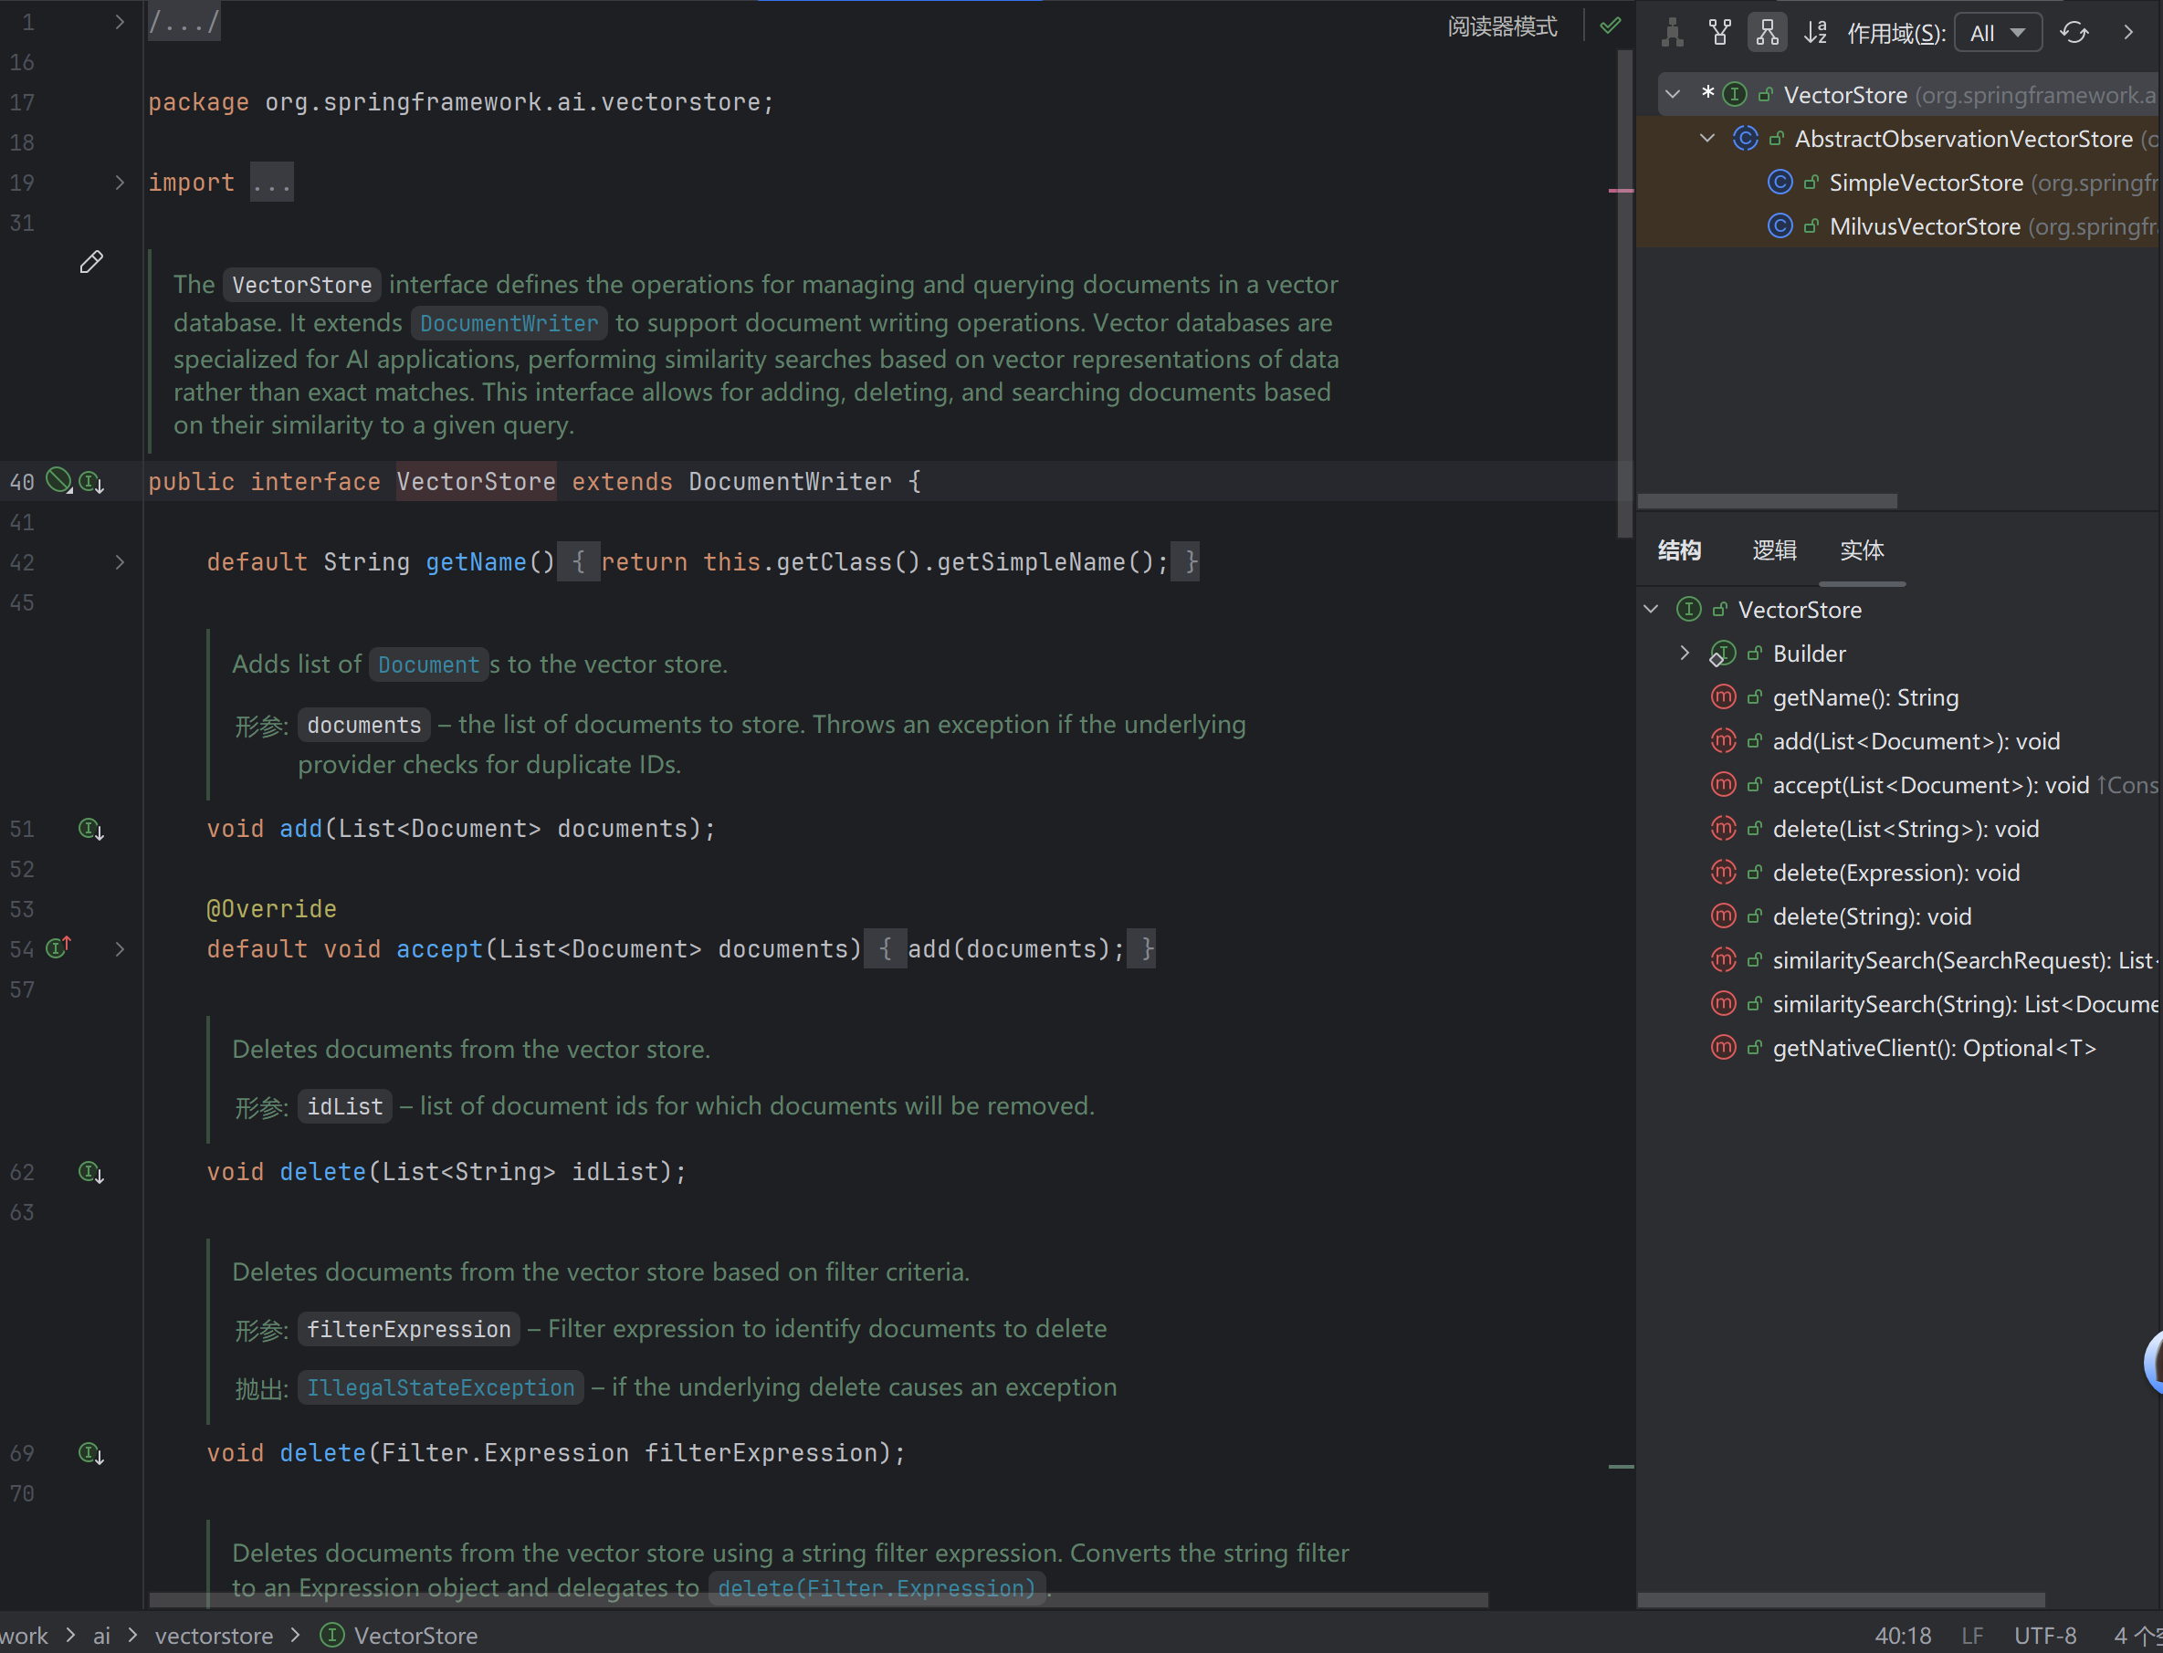This screenshot has height=1653, width=2163.
Task: Click vectorstore breadcrumb segment
Action: (x=214, y=1635)
